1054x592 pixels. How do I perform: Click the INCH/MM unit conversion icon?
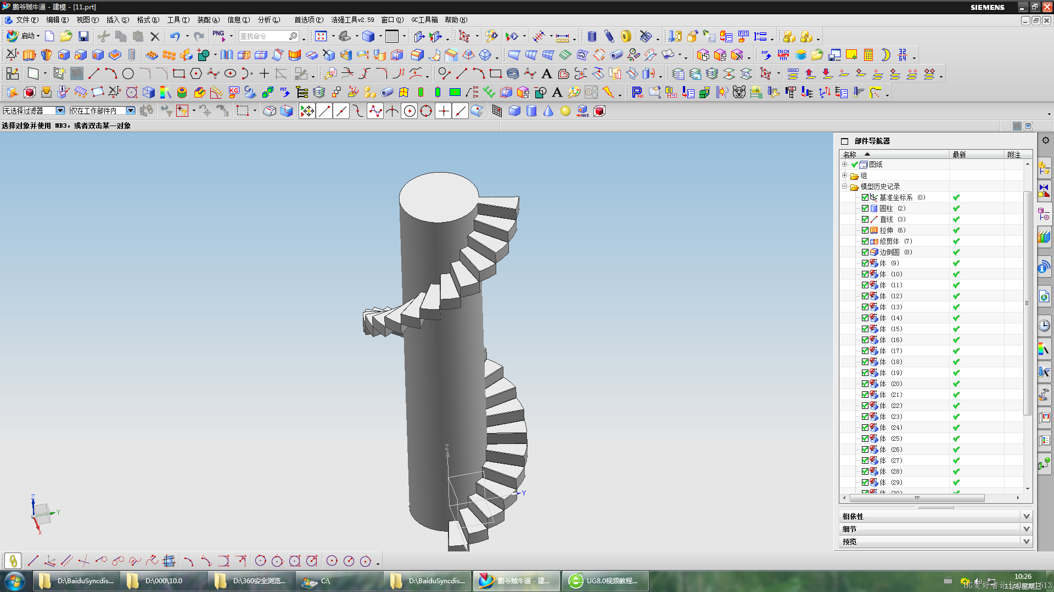783,55
